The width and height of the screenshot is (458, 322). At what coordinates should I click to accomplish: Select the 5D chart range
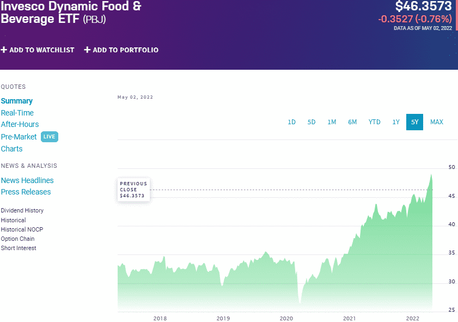[312, 122]
